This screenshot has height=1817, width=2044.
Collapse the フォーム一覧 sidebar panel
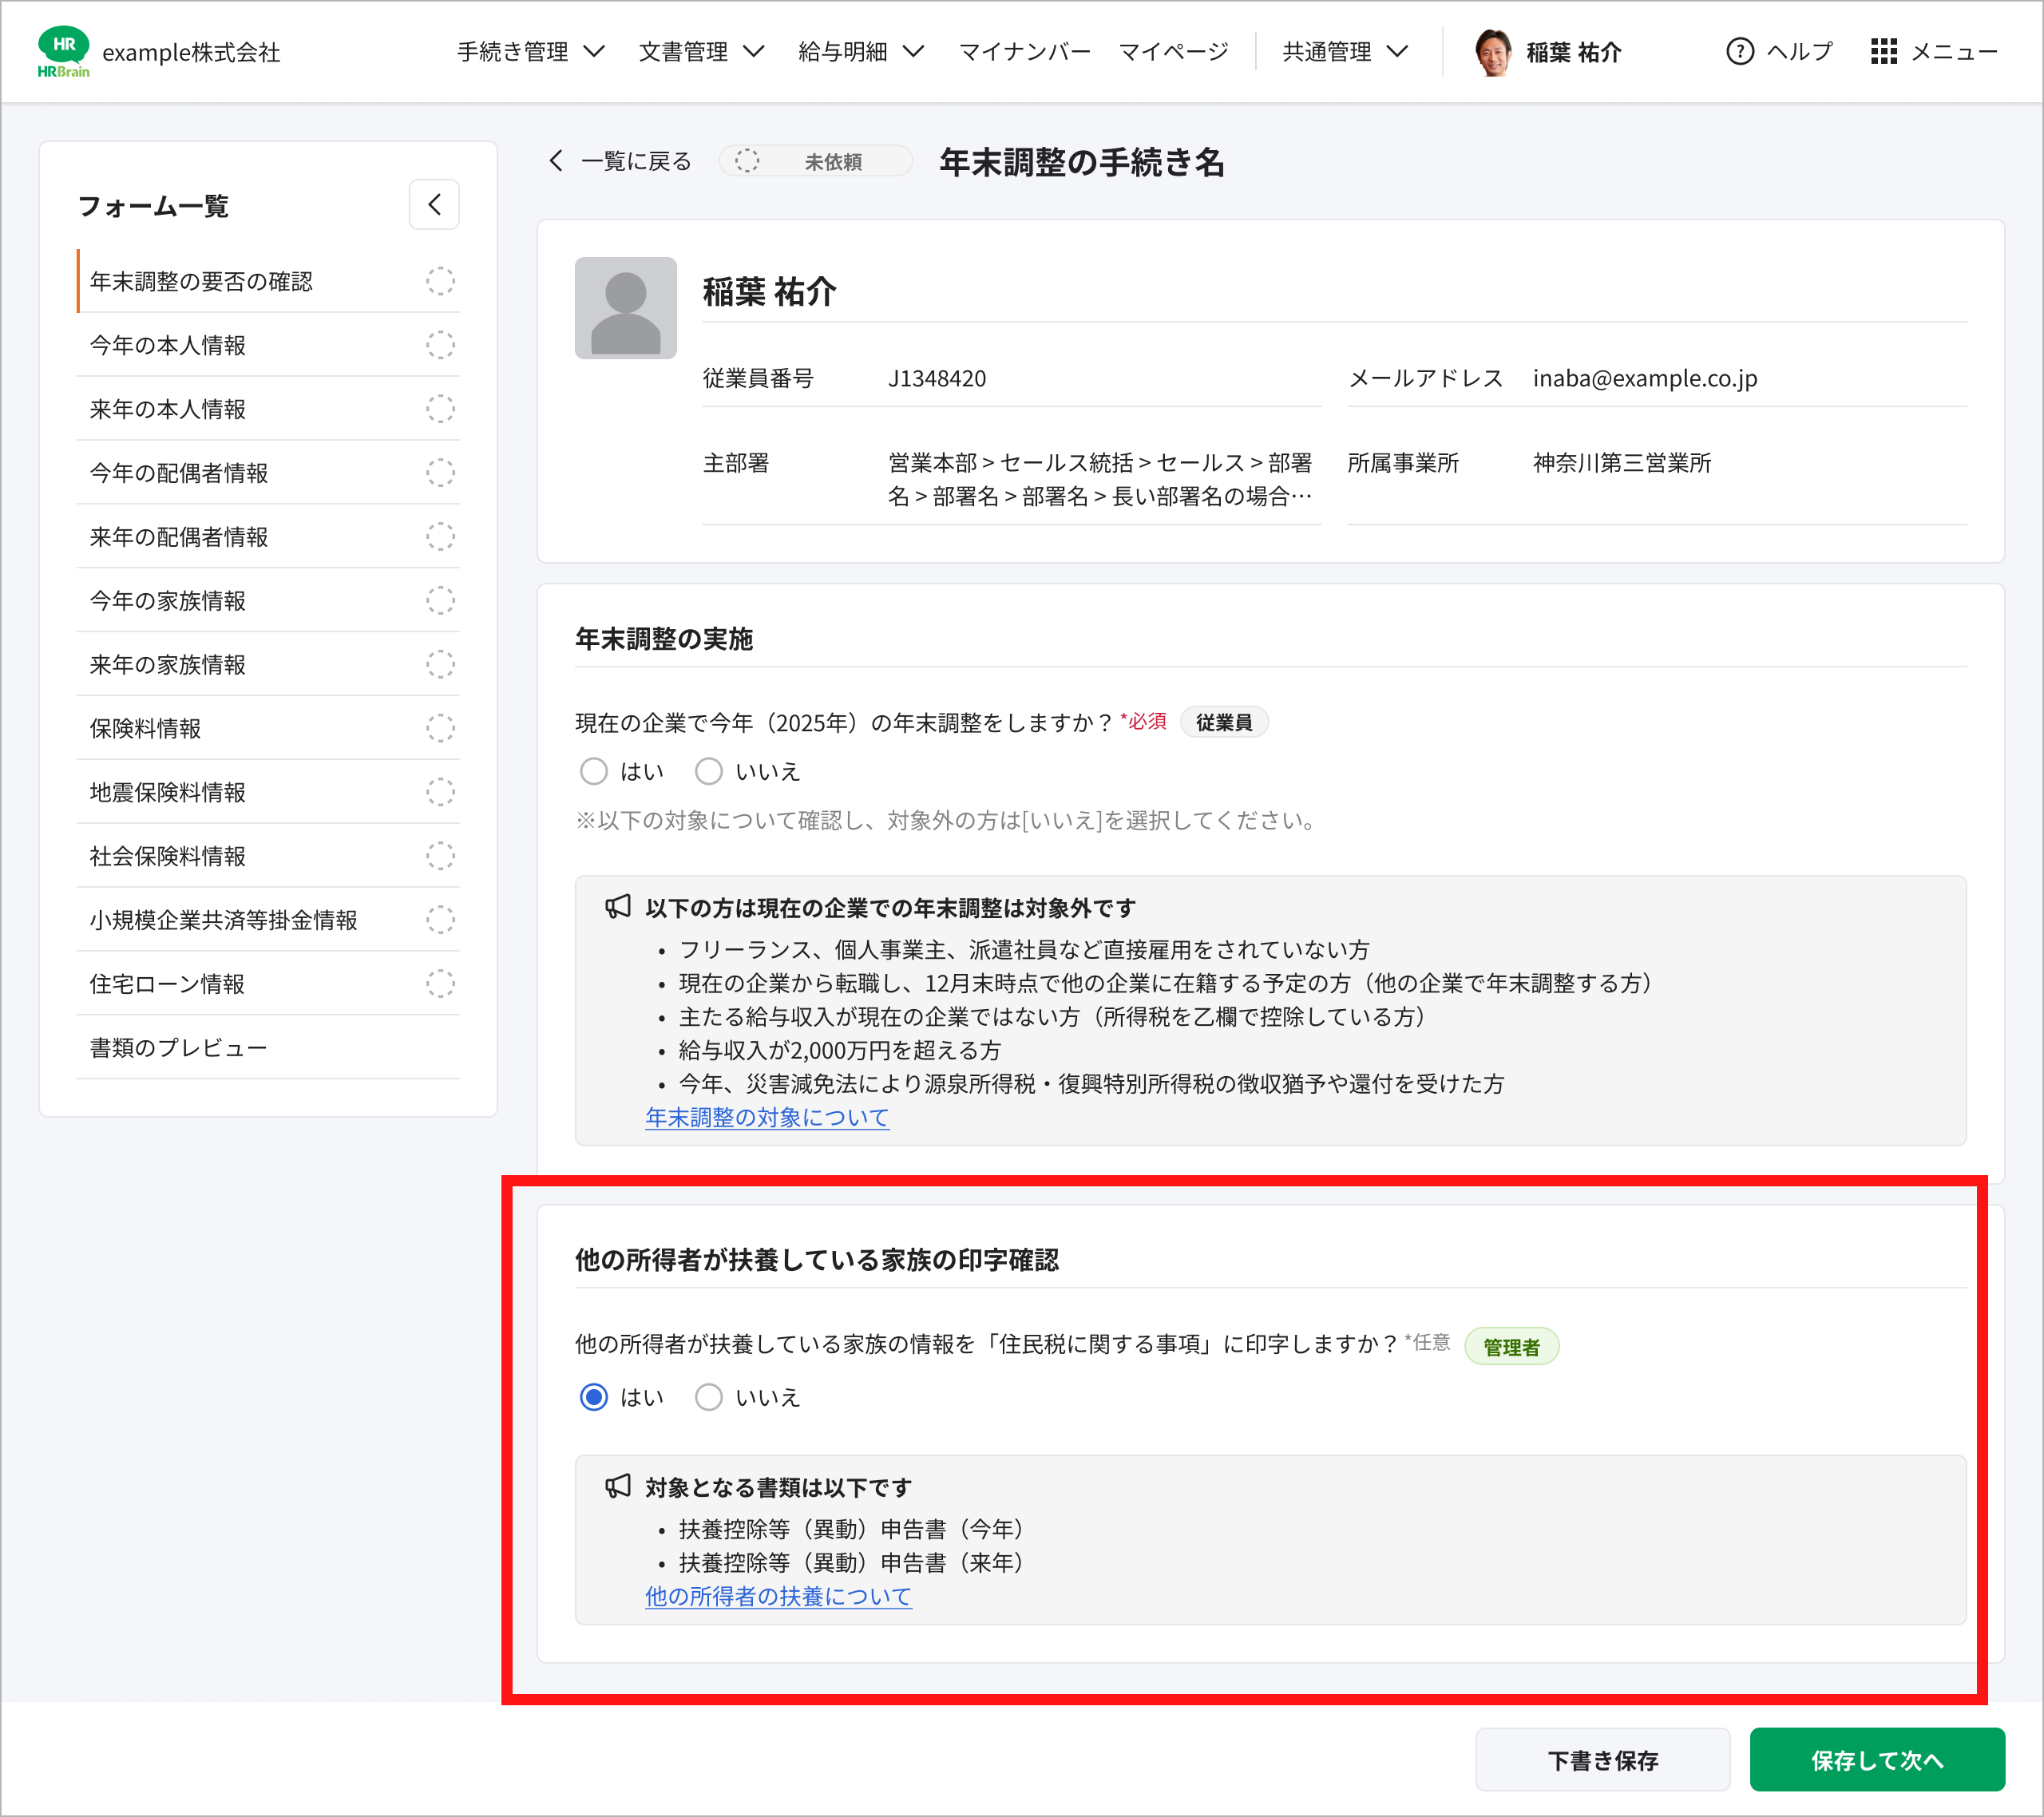[x=434, y=205]
